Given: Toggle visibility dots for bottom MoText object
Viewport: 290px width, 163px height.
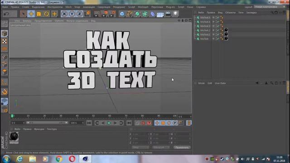Looking at the screenshot, I should pyautogui.click(x=216, y=39).
